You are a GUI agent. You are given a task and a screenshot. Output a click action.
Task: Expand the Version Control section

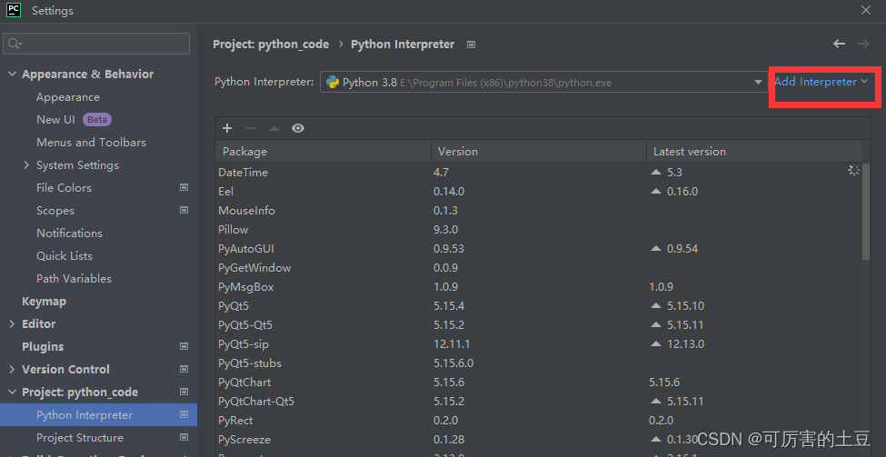[x=12, y=370]
